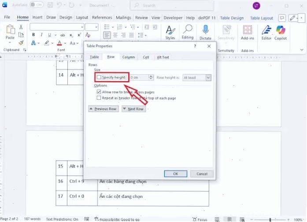Click the Cut scissors icon
Screen dimensions: 307x222
(21, 27)
